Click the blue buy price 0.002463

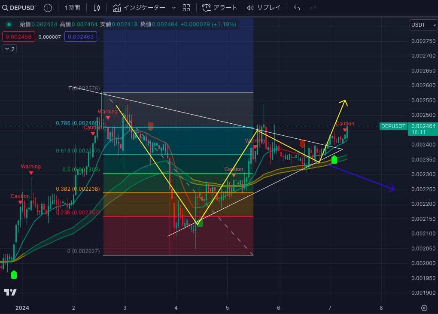click(81, 37)
